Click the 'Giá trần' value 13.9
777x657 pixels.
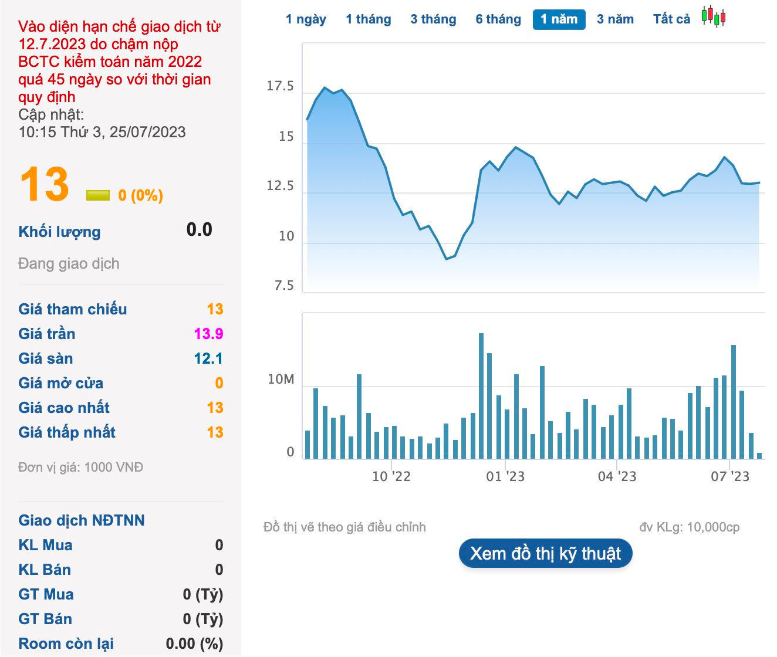tap(208, 334)
